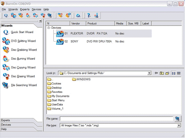Screen dimensions: 185x138
Task: Click the info icon in toolbar
Action: click(96, 15)
